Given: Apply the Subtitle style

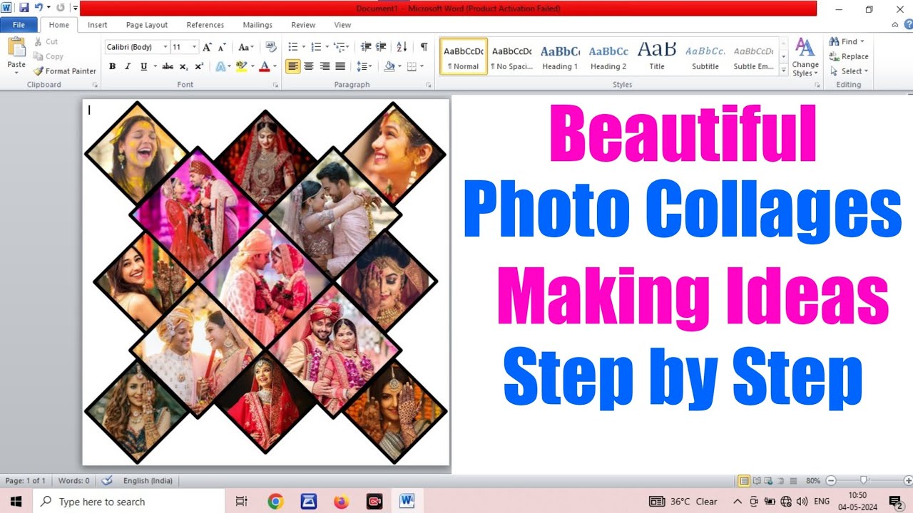Looking at the screenshot, I should pos(705,56).
